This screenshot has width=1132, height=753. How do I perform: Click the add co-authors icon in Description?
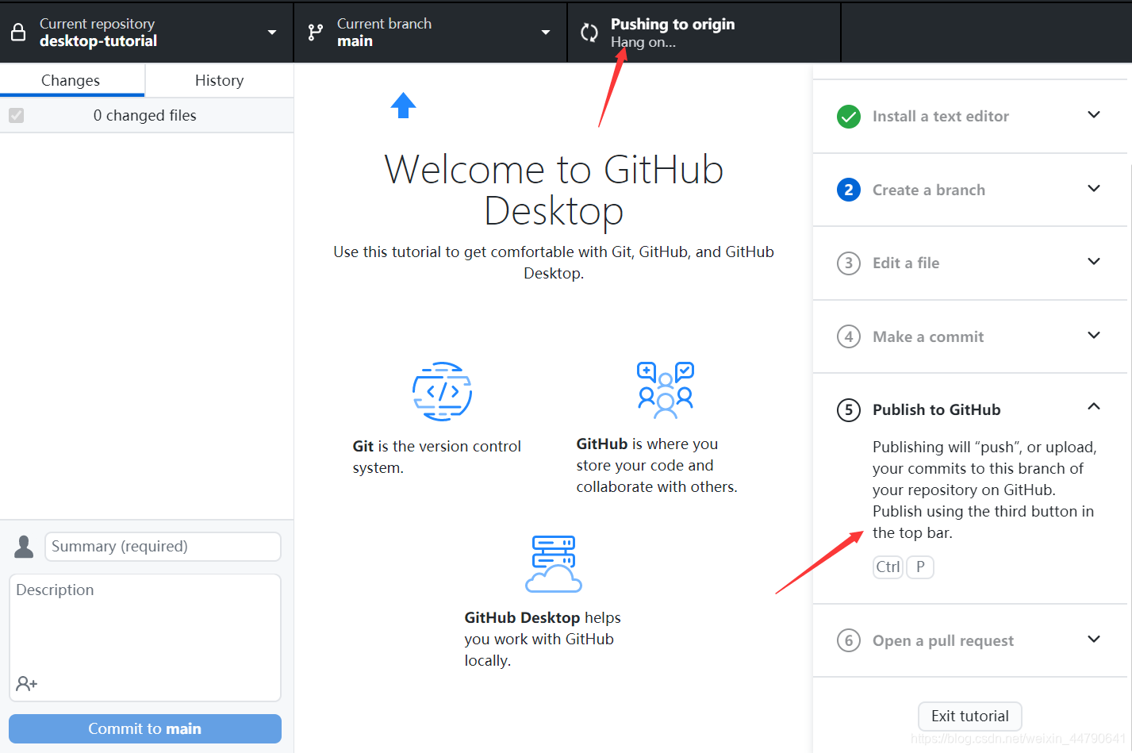27,683
